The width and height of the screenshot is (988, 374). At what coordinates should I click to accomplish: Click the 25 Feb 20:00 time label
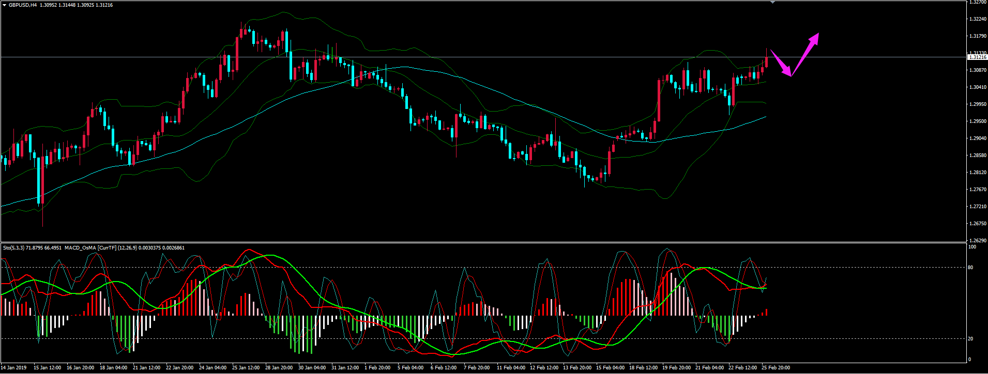pyautogui.click(x=776, y=368)
